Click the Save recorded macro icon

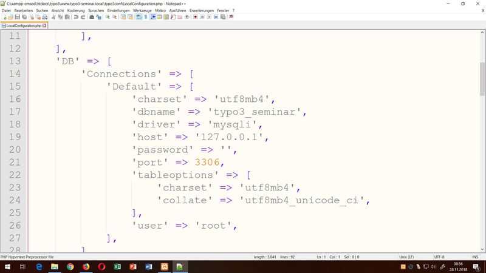click(x=223, y=17)
